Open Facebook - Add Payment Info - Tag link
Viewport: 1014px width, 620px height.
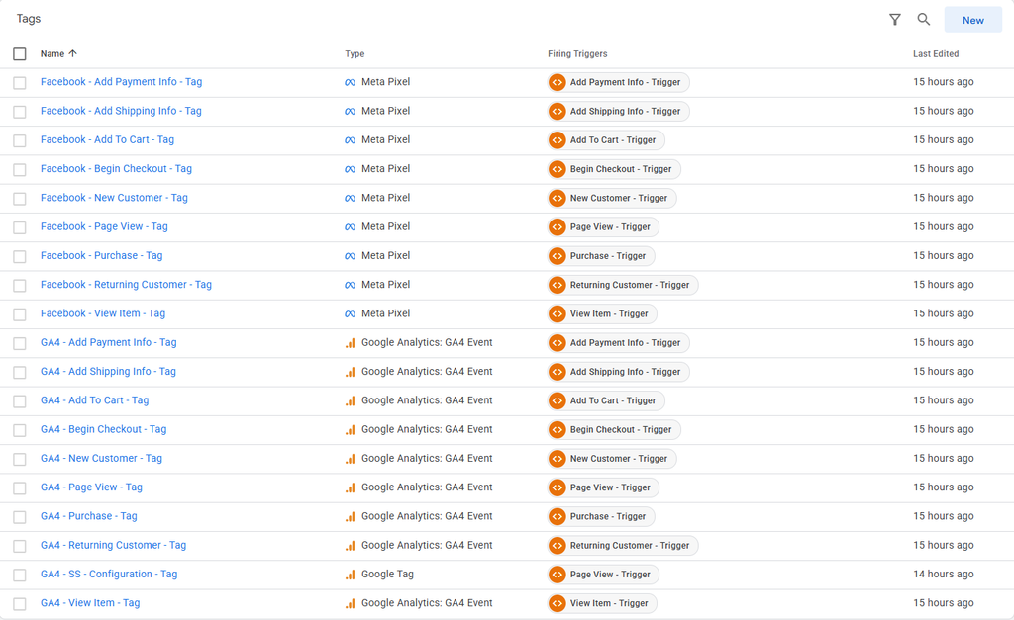pyautogui.click(x=121, y=82)
